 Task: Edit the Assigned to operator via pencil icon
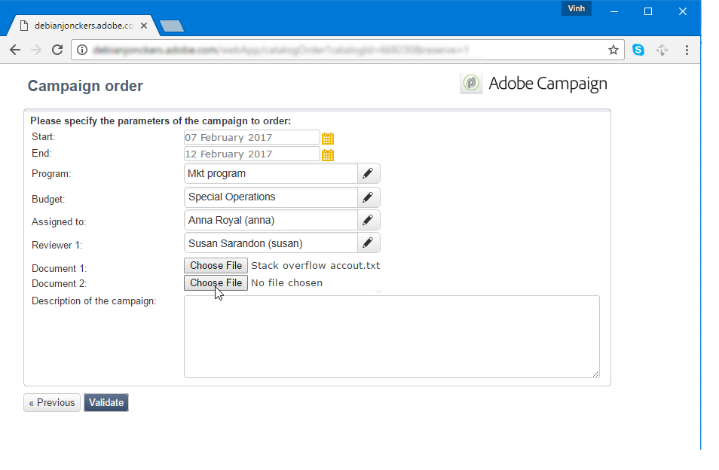pyautogui.click(x=369, y=221)
